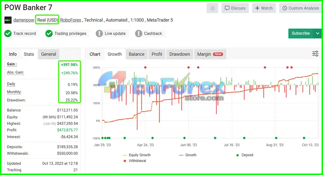This screenshot has height=175, width=323.
Task: Click the Real (USD) account type text
Action: pos(48,20)
